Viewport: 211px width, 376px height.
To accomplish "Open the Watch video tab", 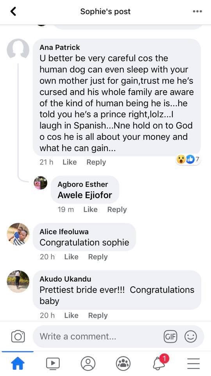I will click(x=53, y=363).
